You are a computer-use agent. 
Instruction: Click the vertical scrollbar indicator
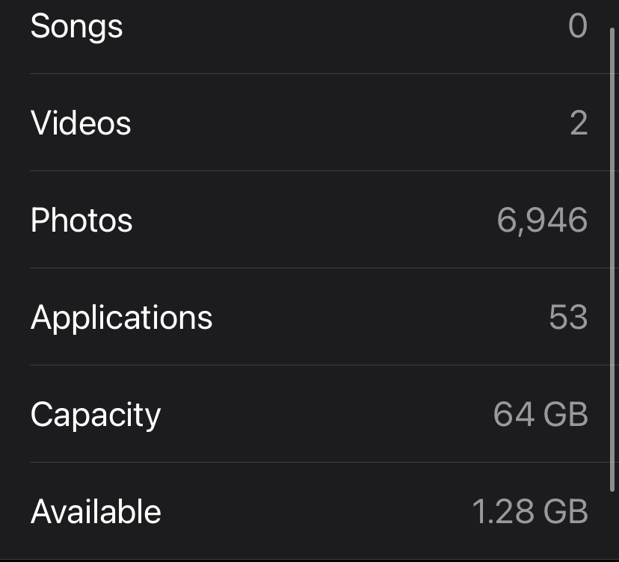[x=612, y=259]
